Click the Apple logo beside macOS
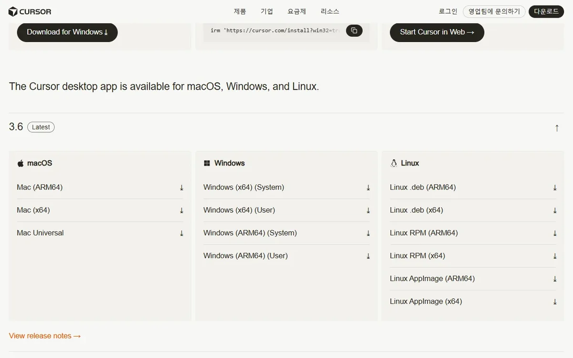Screen dimensions: 573x358 point(21,163)
